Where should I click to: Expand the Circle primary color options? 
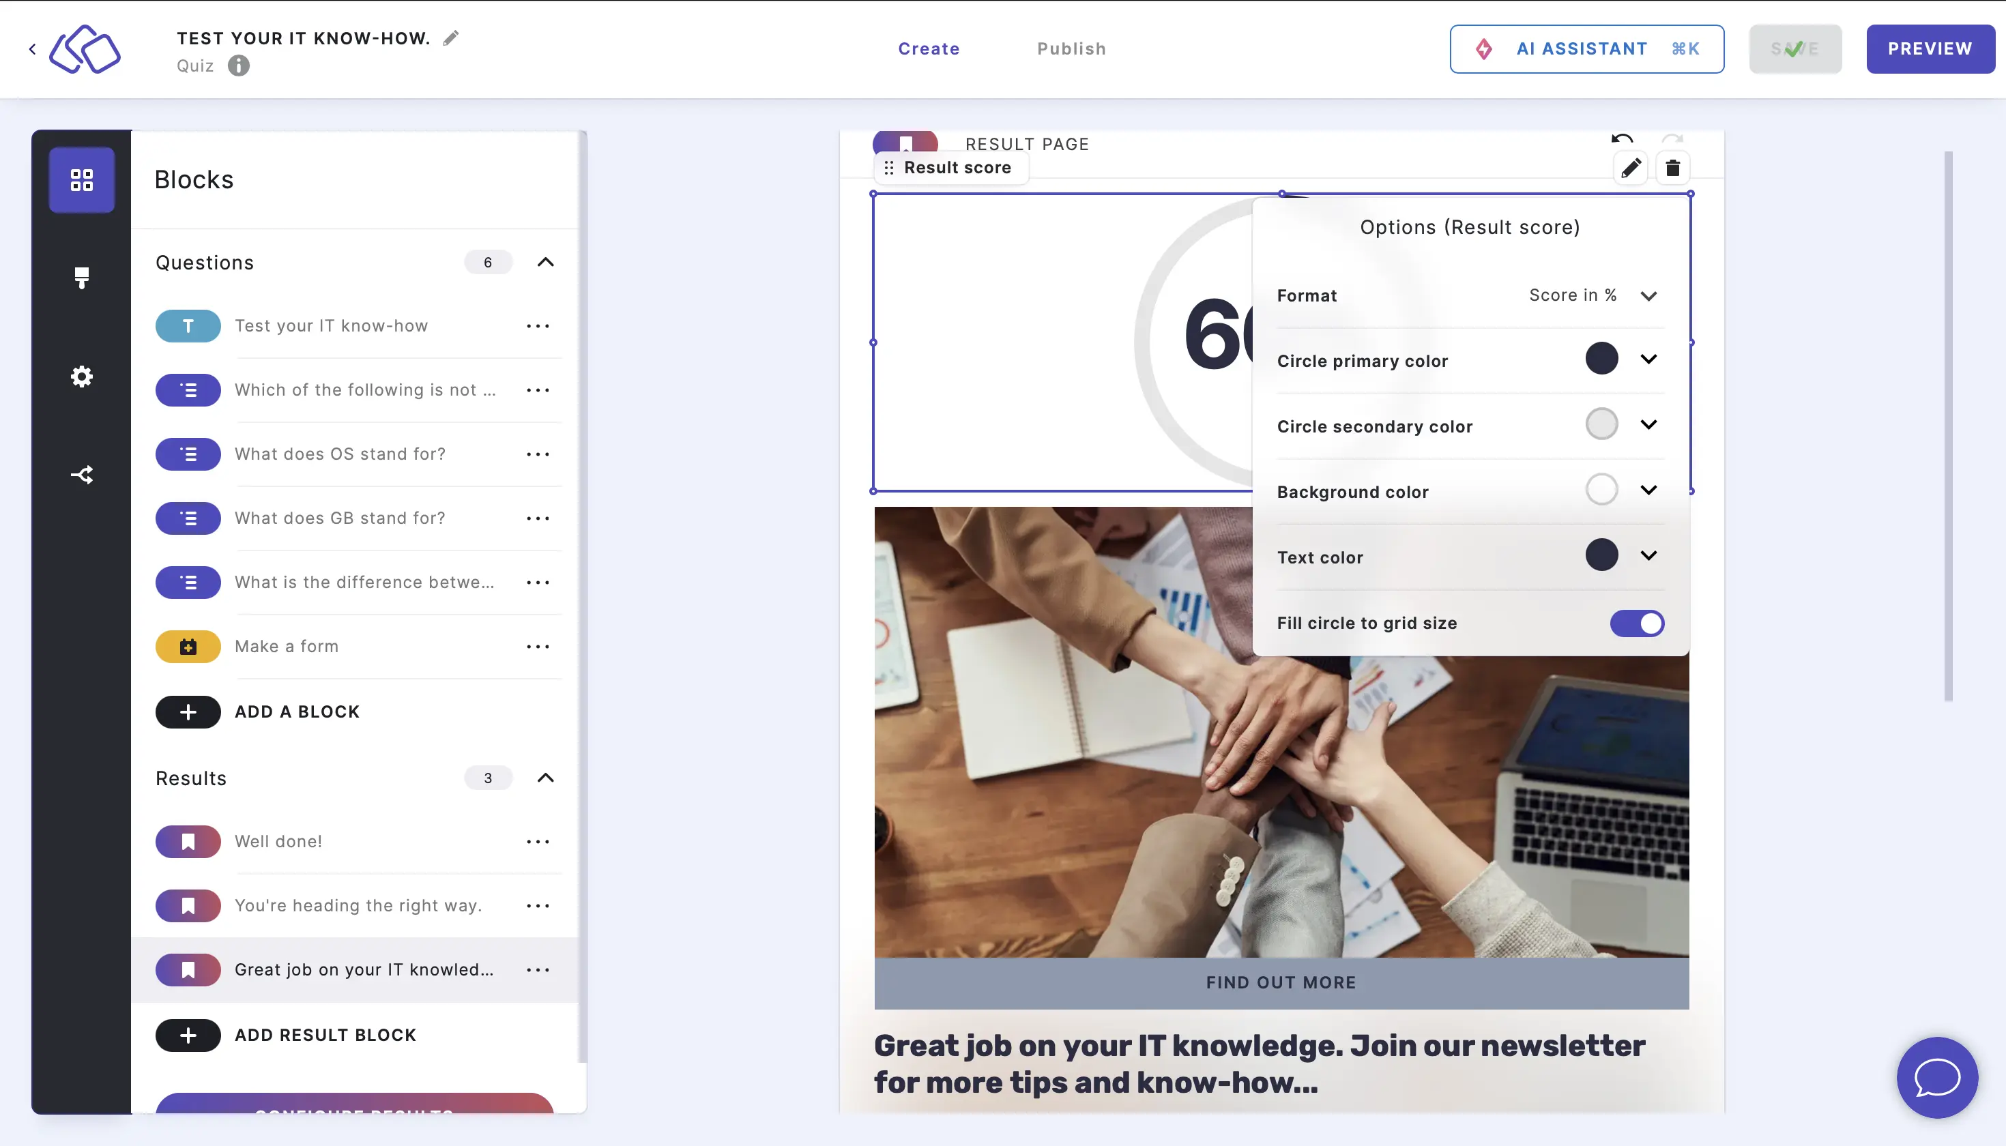tap(1649, 359)
